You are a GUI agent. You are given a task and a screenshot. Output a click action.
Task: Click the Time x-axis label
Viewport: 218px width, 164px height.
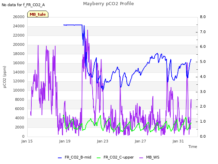click(193, 147)
